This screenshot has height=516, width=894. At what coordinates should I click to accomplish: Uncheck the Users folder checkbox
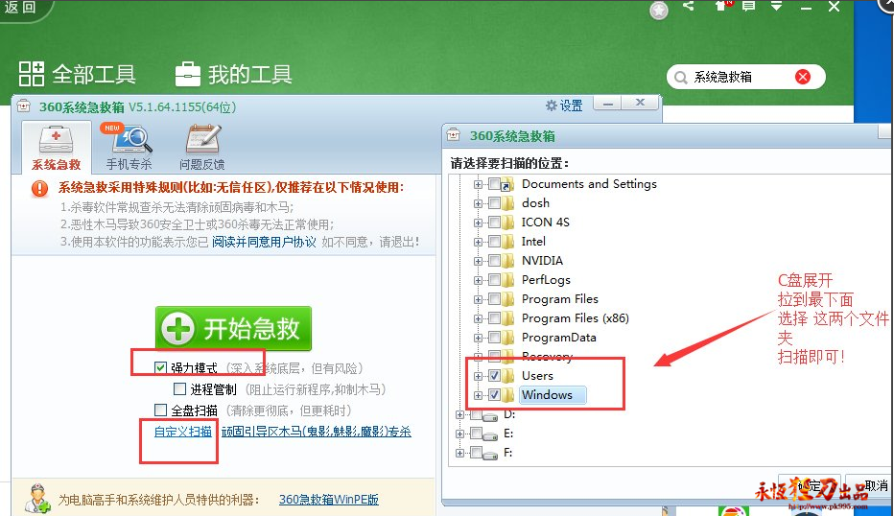pyautogui.click(x=494, y=376)
